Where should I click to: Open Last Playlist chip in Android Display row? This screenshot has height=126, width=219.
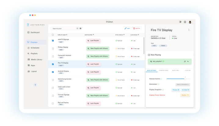tap(93, 72)
